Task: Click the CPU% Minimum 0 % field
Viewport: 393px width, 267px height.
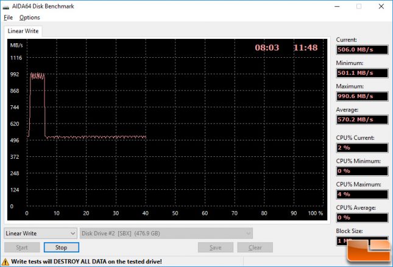Action: (x=362, y=171)
